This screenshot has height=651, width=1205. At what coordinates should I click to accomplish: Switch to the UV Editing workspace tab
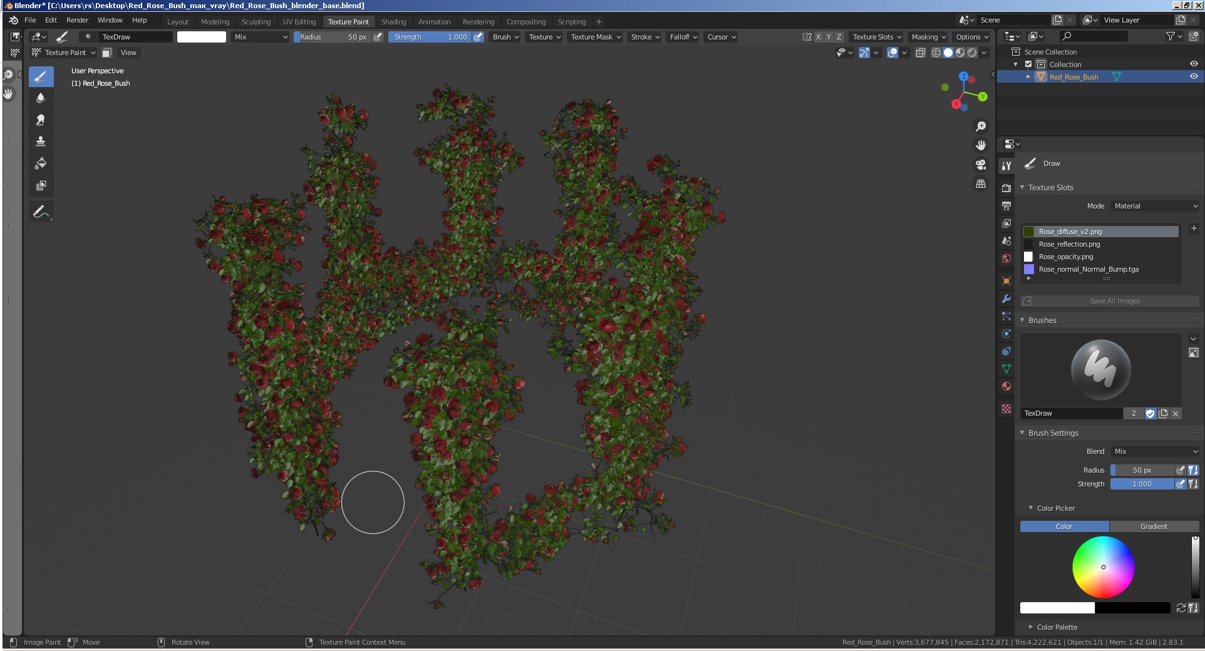(299, 22)
